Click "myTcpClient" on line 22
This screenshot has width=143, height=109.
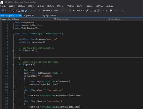[x=49, y=81]
